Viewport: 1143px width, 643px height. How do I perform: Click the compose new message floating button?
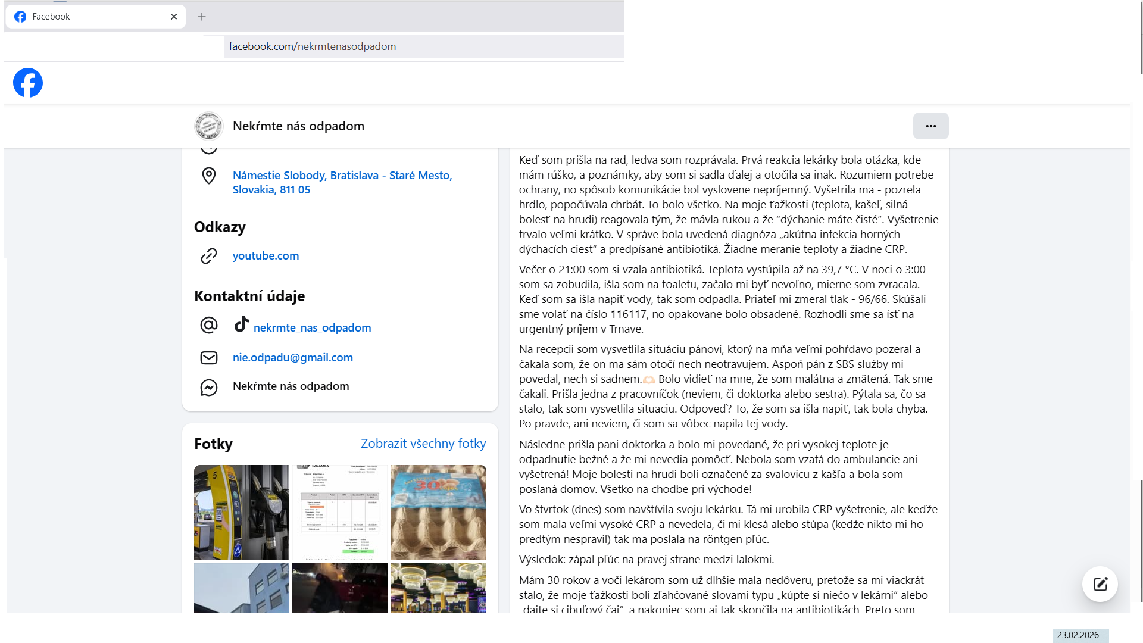coord(1100,584)
